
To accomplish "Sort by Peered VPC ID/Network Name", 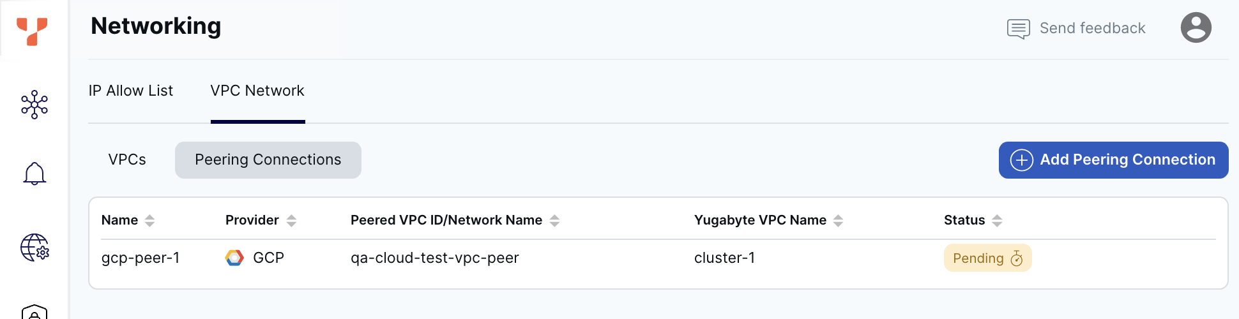I will point(554,221).
